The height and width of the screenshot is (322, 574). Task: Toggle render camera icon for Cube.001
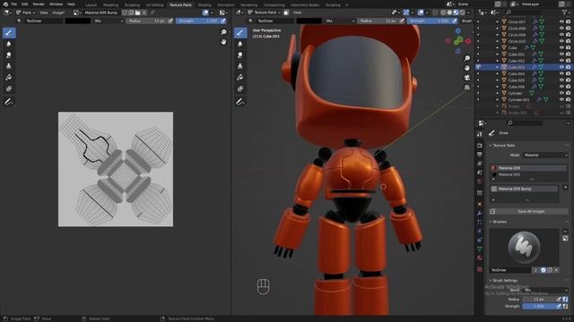[568, 55]
